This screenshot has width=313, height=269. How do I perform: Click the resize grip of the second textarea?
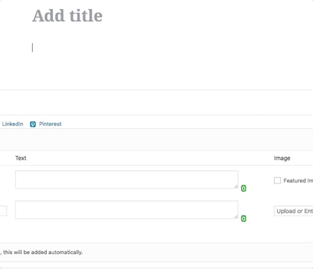[236, 217]
